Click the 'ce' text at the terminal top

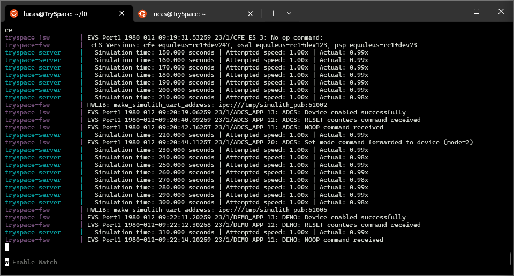pyautogui.click(x=9, y=30)
